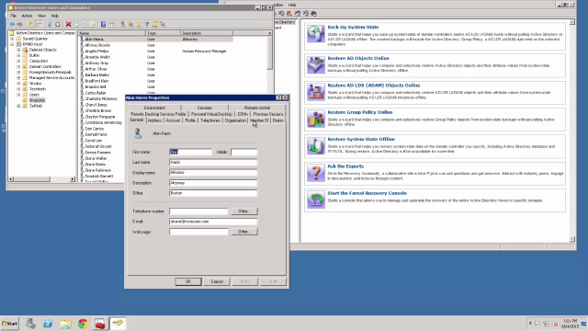The width and height of the screenshot is (588, 331).
Task: Click in the Office field
Action: coord(213,193)
